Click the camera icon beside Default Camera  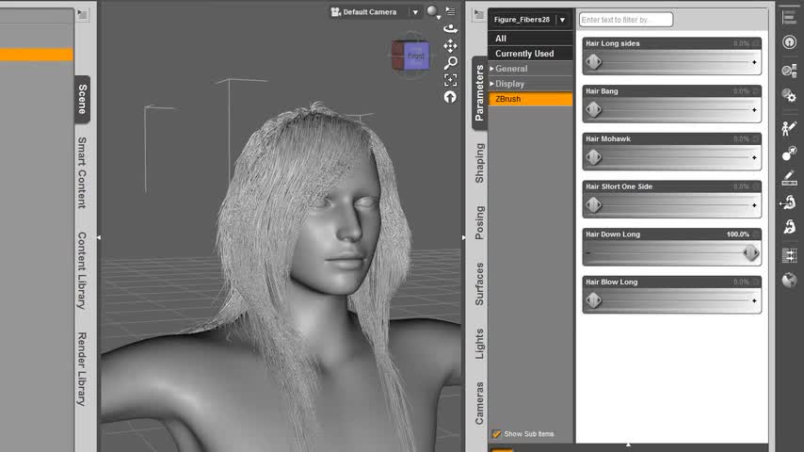335,12
